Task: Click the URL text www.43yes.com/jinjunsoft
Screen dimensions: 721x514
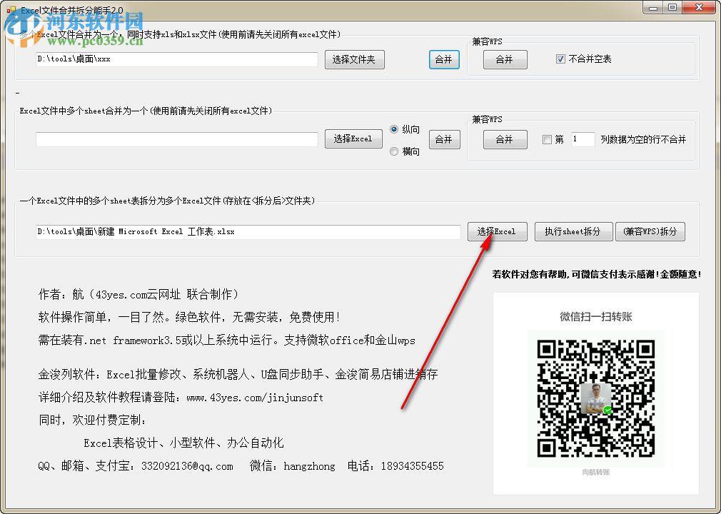Action: click(x=255, y=398)
